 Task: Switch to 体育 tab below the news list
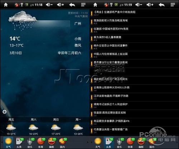[x=130, y=143]
